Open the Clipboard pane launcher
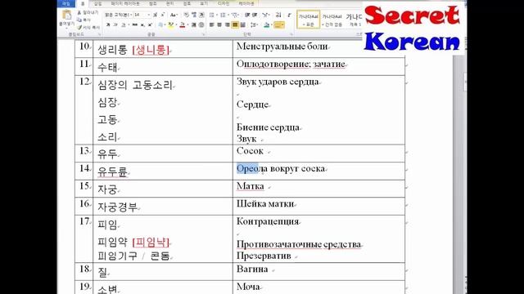This screenshot has height=294, width=524. pyautogui.click(x=99, y=34)
